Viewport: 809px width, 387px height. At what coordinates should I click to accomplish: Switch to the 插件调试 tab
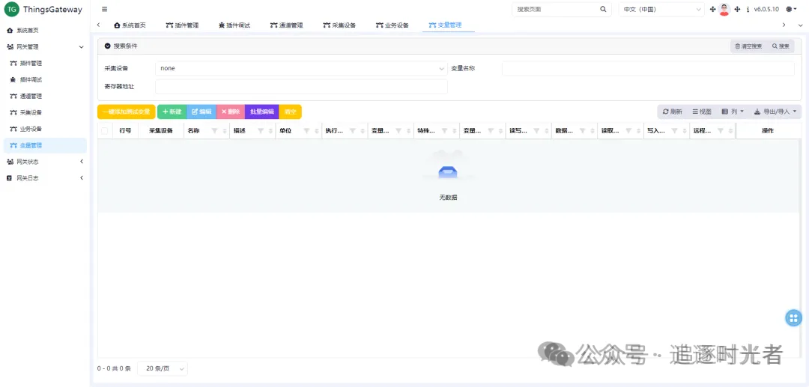[x=234, y=25]
